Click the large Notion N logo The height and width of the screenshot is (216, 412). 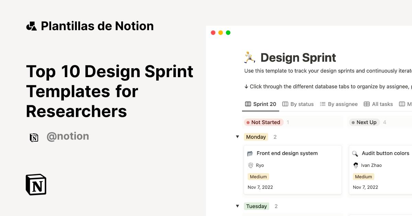36,184
